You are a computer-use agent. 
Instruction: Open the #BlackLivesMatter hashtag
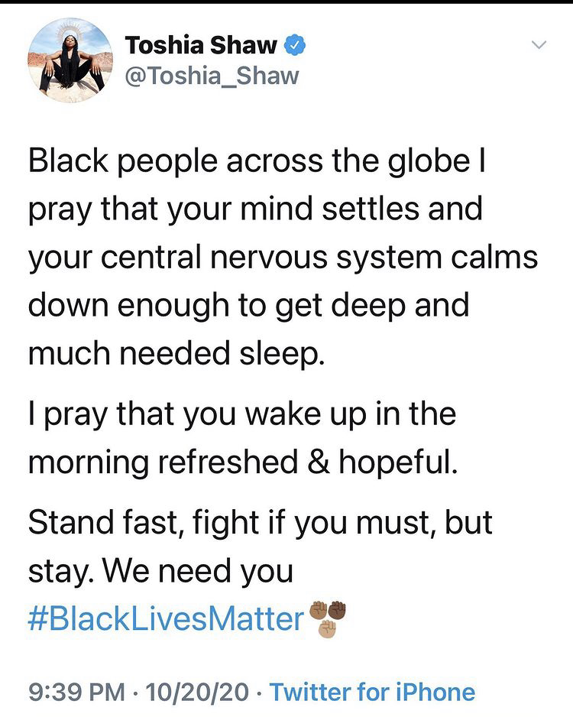[167, 618]
